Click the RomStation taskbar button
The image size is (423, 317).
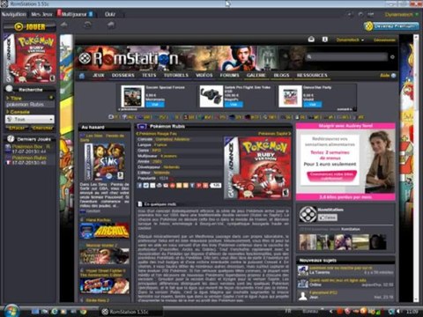(x=131, y=312)
